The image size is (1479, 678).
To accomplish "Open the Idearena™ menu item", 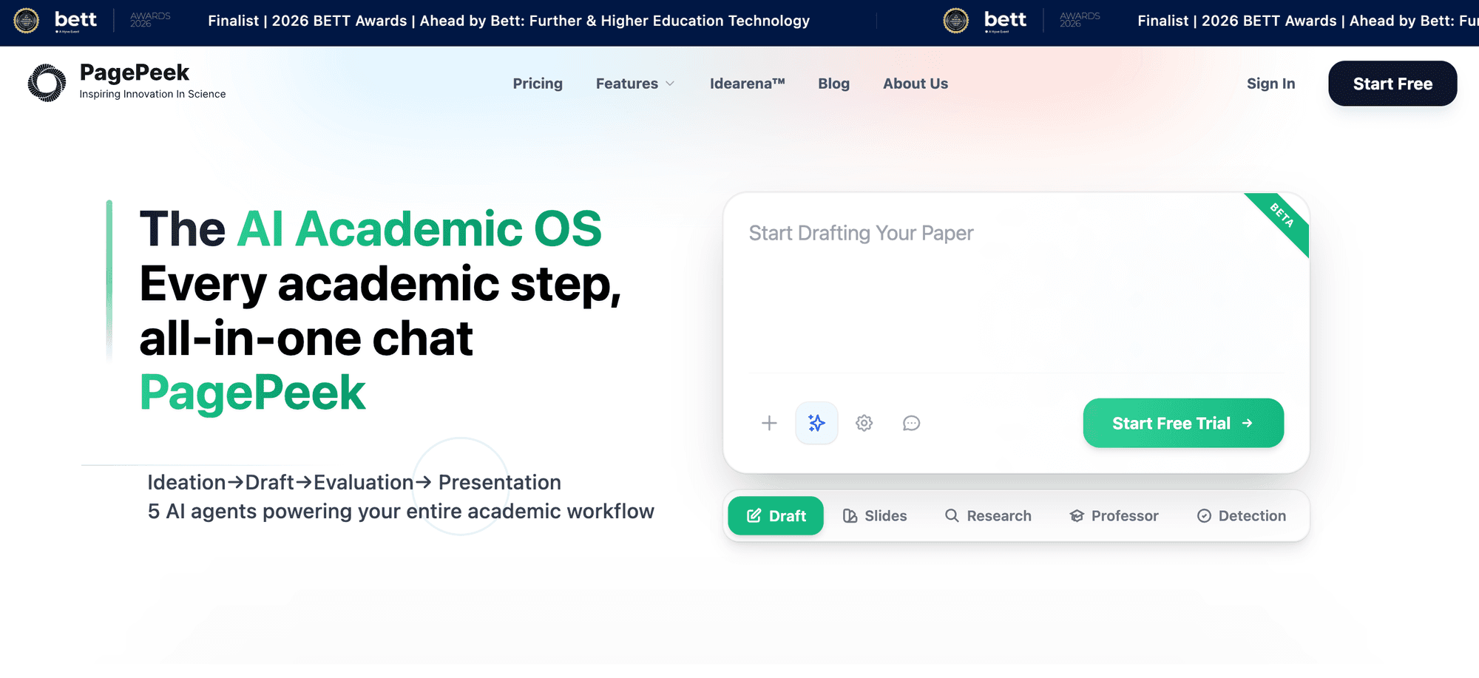I will (747, 84).
